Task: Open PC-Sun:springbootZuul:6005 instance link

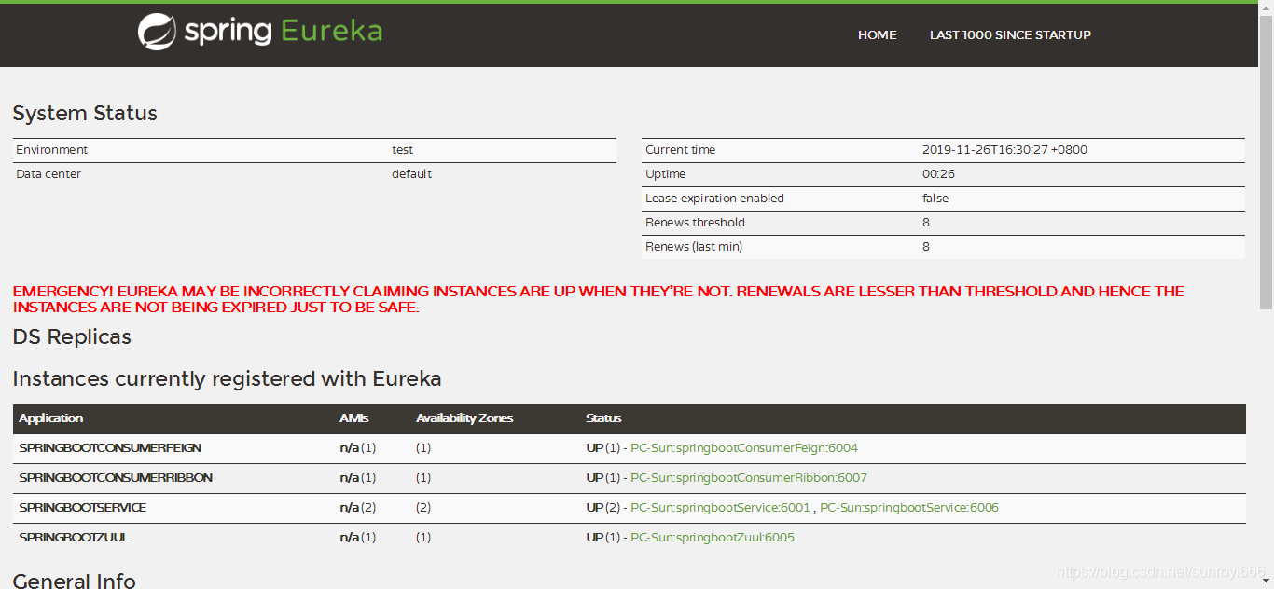Action: pos(713,538)
